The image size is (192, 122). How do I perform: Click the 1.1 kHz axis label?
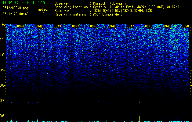point(2,40)
